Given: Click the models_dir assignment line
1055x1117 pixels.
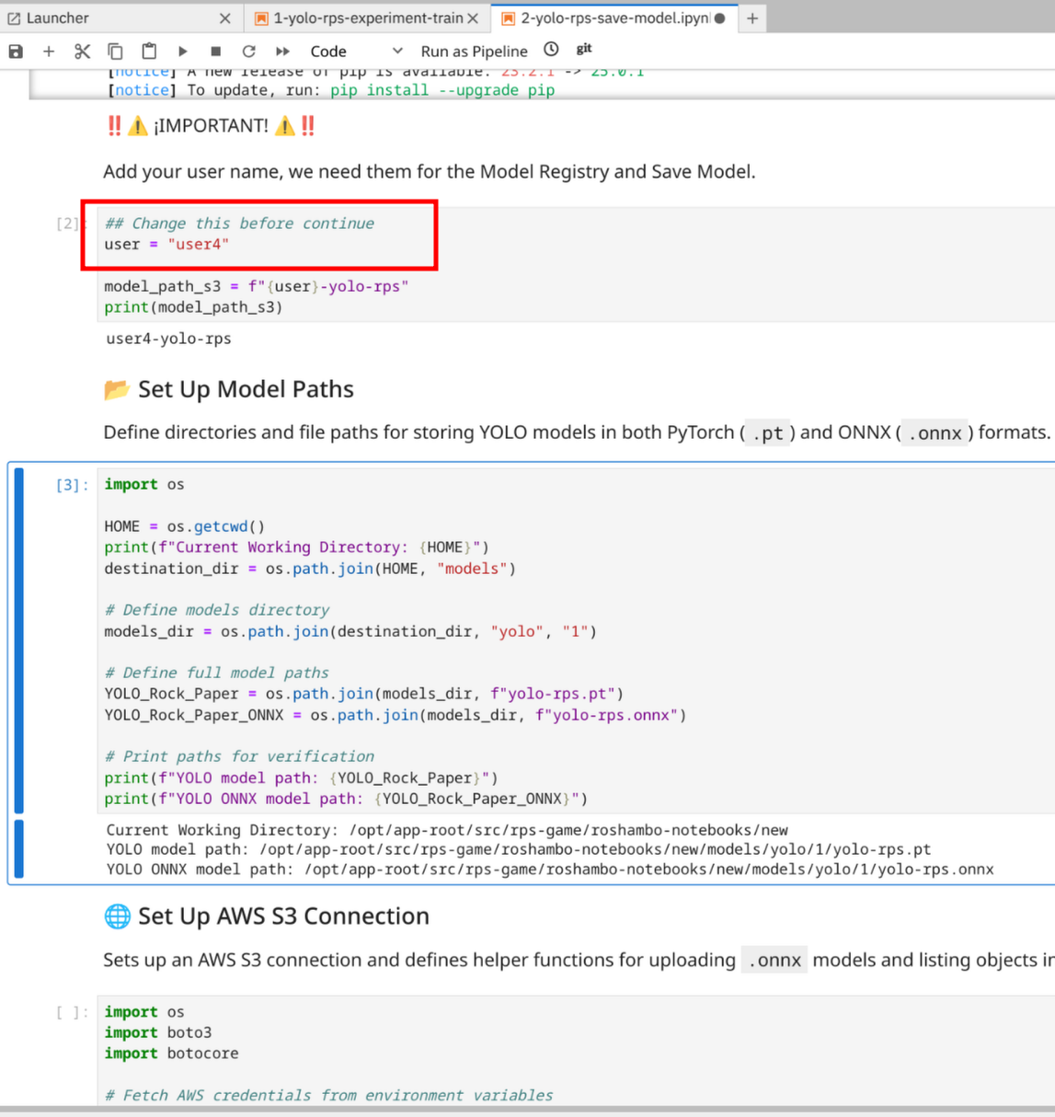Looking at the screenshot, I should pos(350,631).
